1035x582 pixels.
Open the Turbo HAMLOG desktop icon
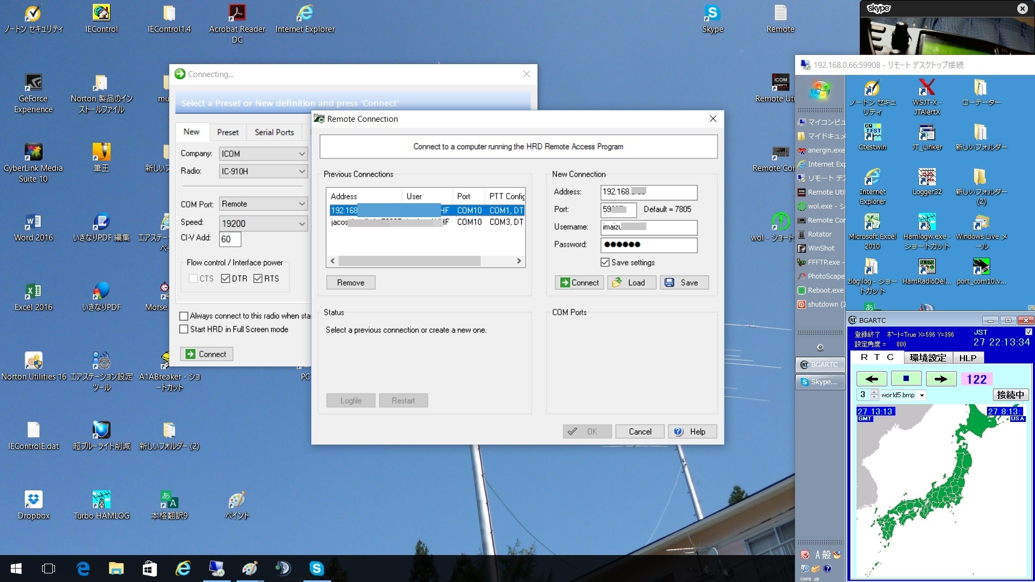(x=101, y=500)
